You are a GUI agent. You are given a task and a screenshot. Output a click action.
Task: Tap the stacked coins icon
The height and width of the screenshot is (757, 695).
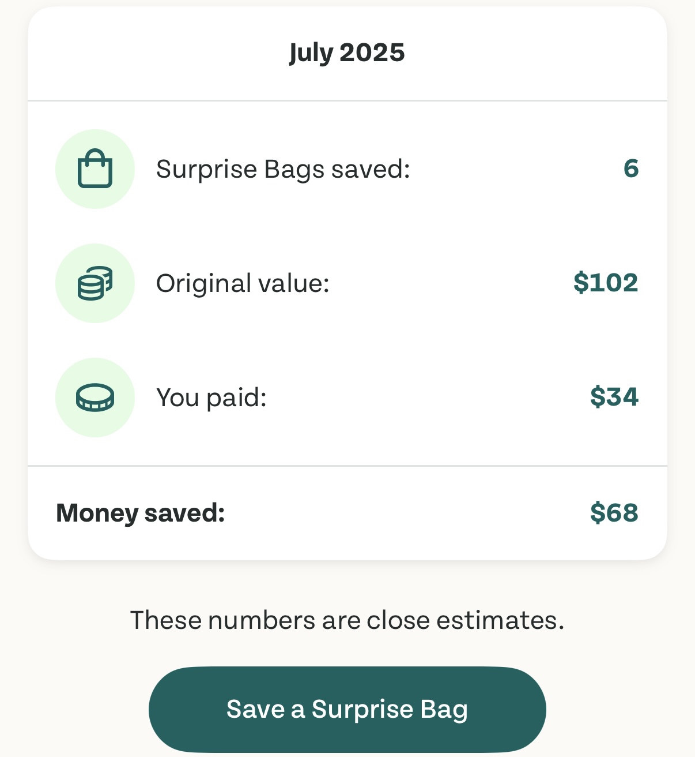click(95, 283)
